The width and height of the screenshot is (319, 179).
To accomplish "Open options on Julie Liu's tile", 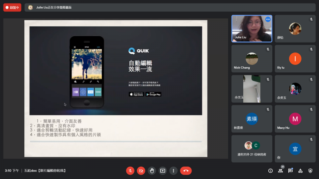I will tap(268, 19).
